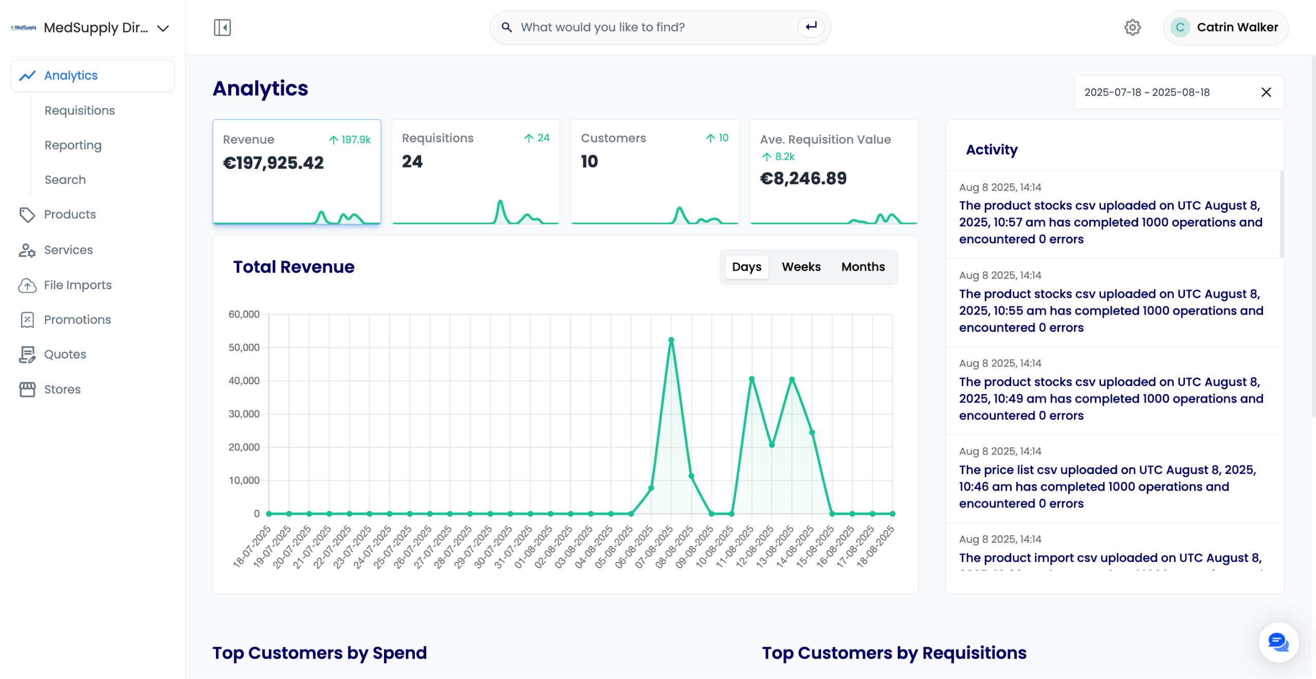Switch chart to Days view
The image size is (1316, 679).
[x=746, y=267]
